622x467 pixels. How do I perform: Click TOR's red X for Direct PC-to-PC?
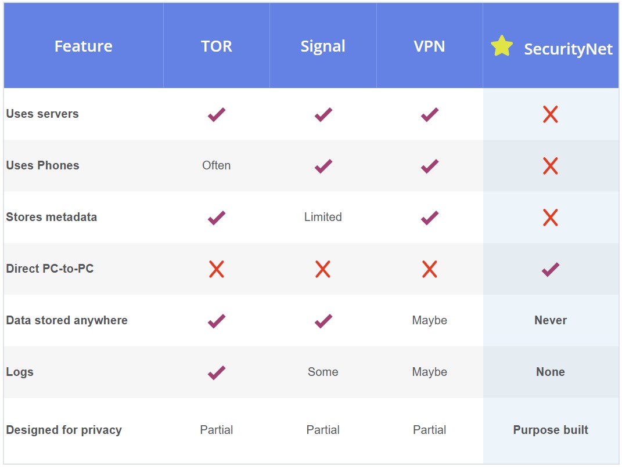[217, 269]
